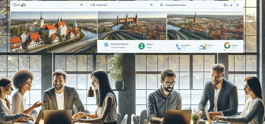Focus the first Google search field
The width and height of the screenshot is (265, 124).
point(48,5)
